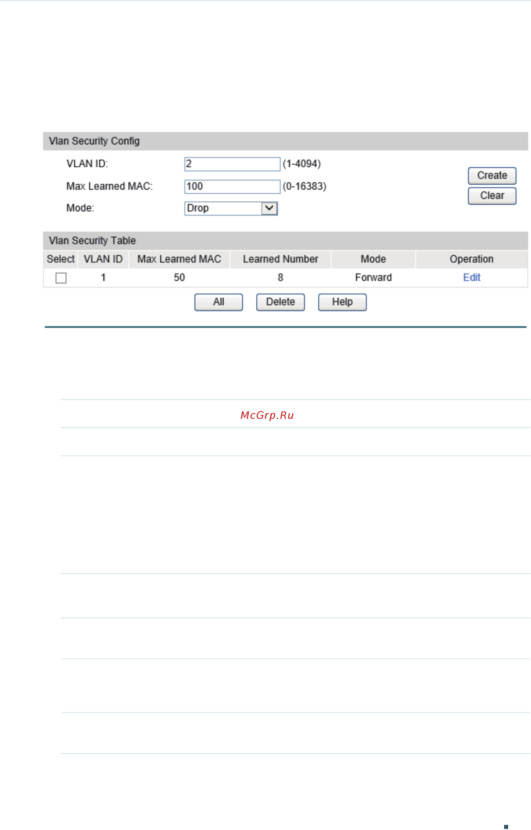The height and width of the screenshot is (830, 531).
Task: Click the Max Learned MAC input field
Action: pos(232,187)
